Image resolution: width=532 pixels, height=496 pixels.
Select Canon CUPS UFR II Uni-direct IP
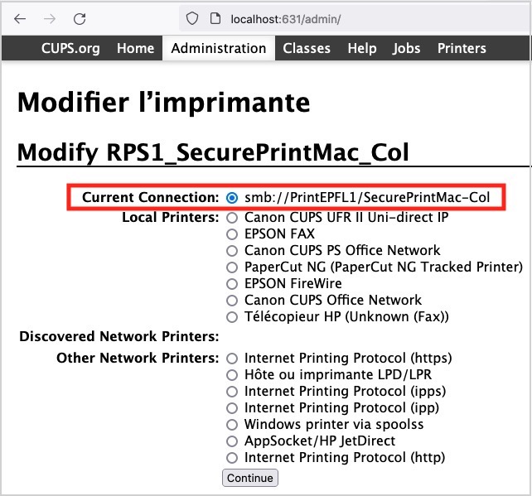coord(232,218)
